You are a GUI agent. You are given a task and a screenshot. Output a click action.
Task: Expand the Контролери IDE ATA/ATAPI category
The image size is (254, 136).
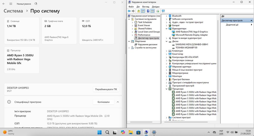pyautogui.click(x=166, y=57)
